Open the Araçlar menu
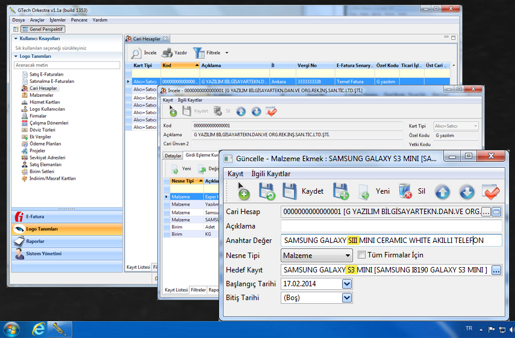This screenshot has width=515, height=338. 37,20
